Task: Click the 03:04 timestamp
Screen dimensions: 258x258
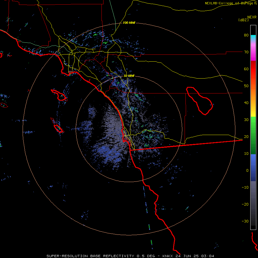Action: pos(207,256)
